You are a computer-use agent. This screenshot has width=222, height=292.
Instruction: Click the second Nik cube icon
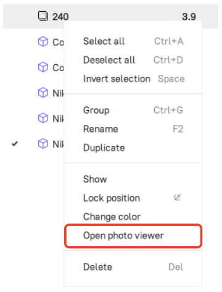(43, 118)
